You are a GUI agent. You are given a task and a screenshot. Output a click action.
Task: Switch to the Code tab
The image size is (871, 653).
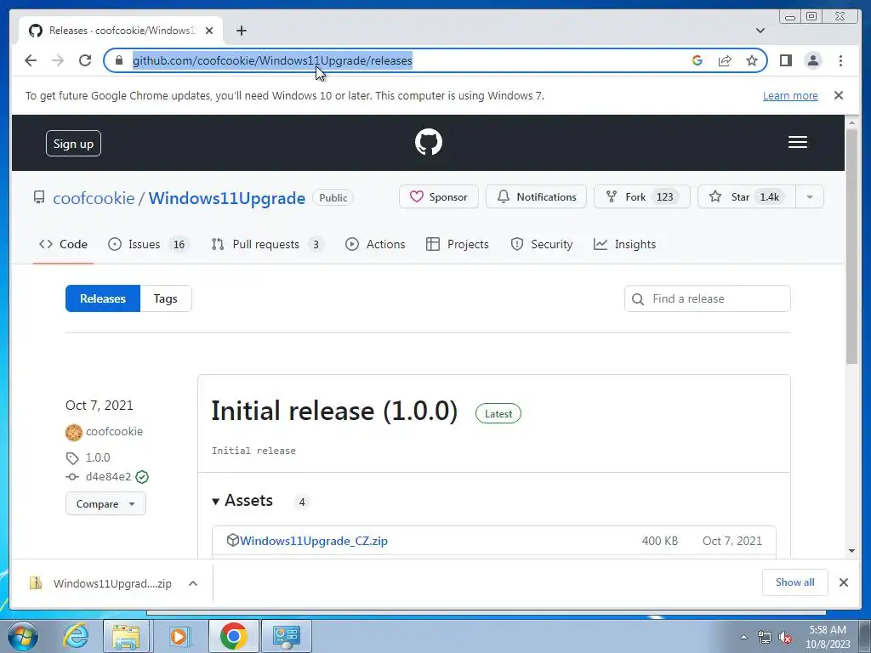pyautogui.click(x=63, y=244)
